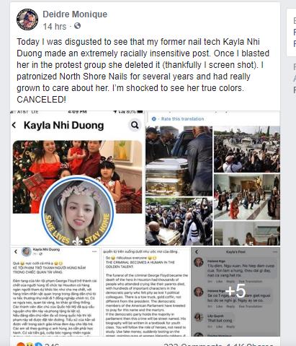The width and height of the screenshot is (296, 346).
Task: Click the public globe privacy icon
Action: [77, 25]
